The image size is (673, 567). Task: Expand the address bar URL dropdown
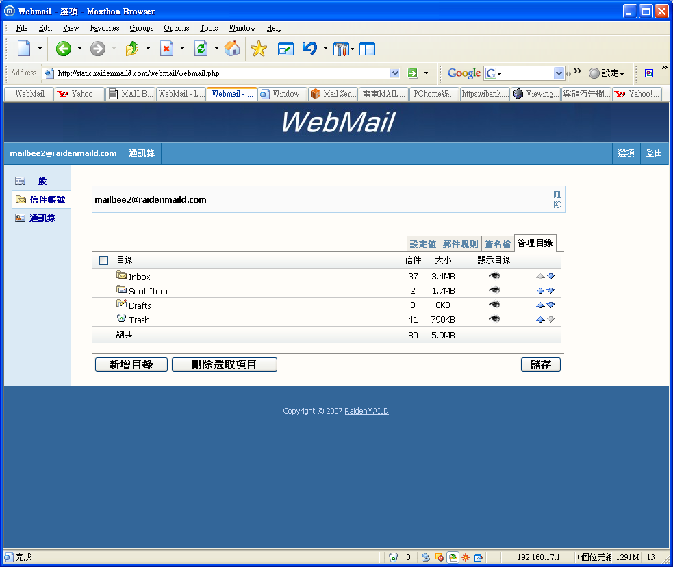[x=394, y=73]
